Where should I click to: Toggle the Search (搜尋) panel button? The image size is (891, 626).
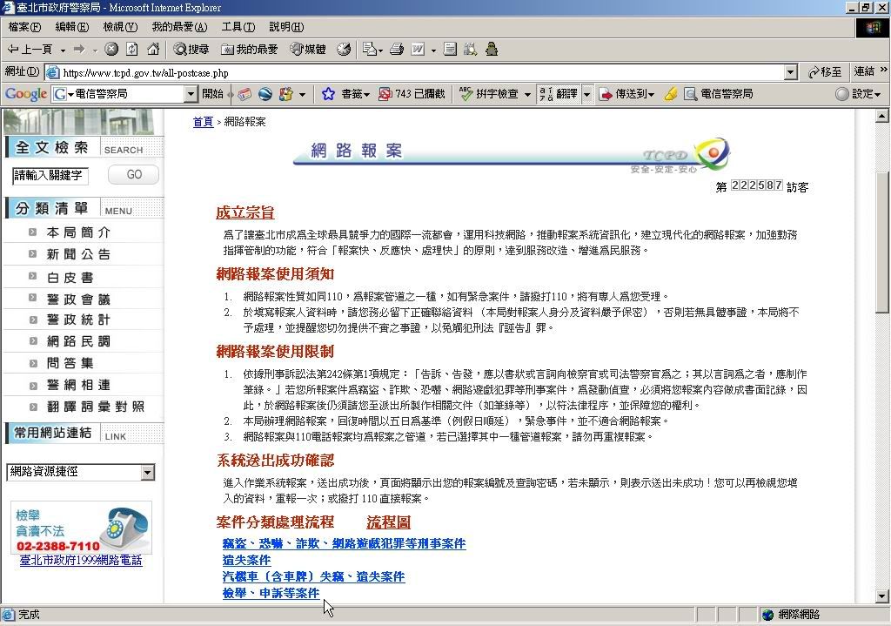(x=191, y=50)
